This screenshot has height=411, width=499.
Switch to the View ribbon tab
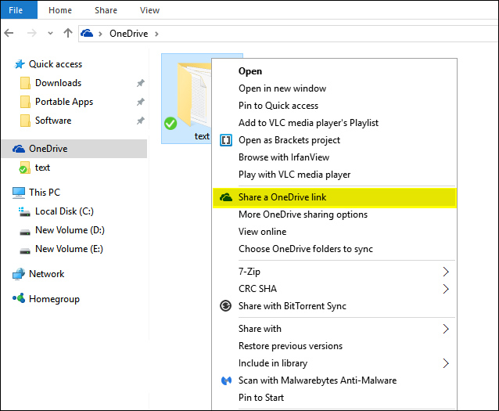click(149, 10)
